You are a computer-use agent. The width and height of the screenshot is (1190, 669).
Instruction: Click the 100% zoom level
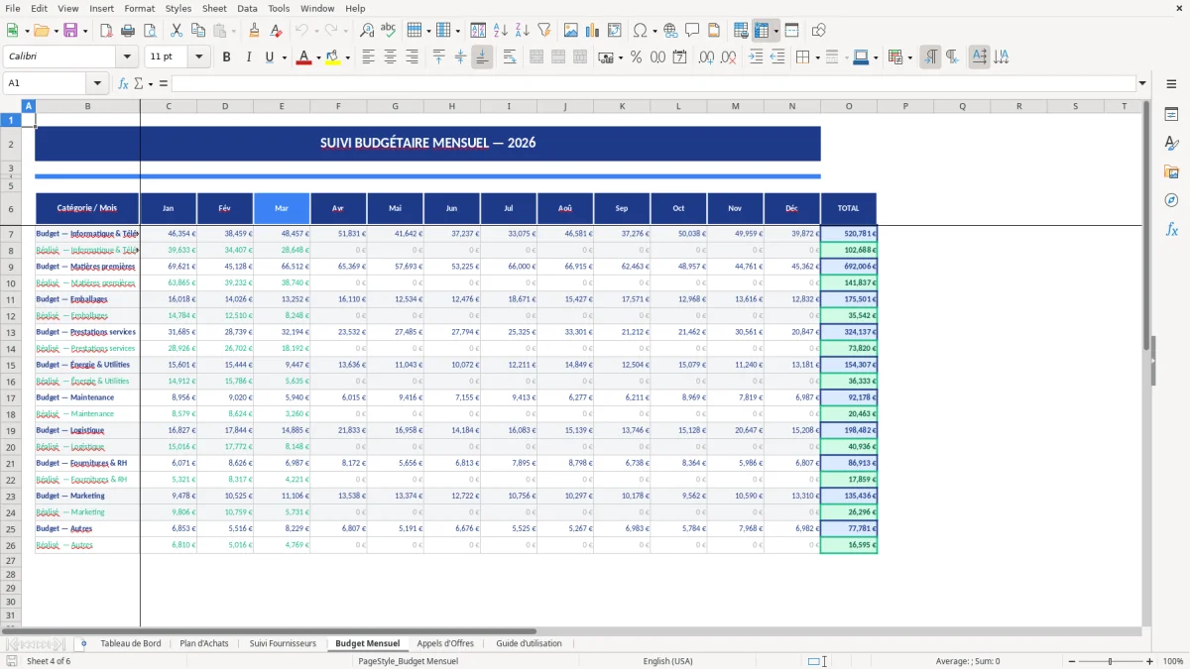pyautogui.click(x=1173, y=661)
